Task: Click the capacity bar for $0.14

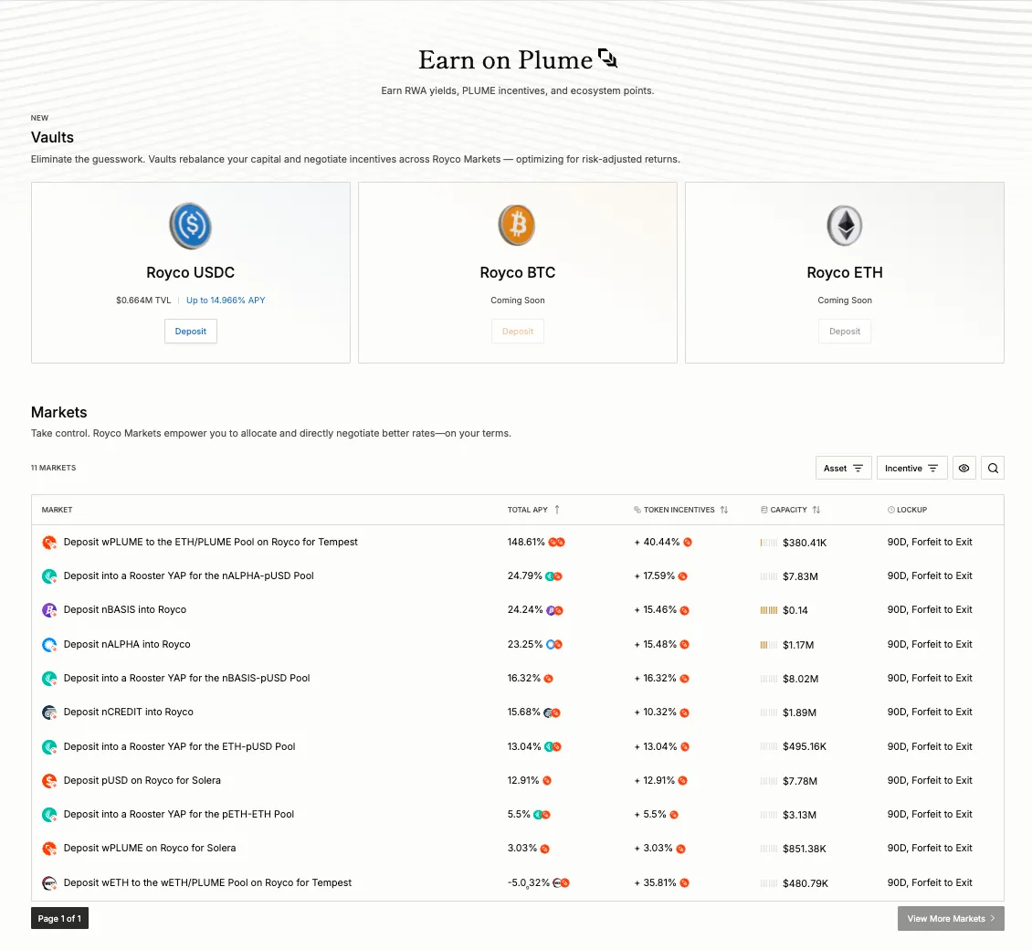Action: click(x=769, y=610)
